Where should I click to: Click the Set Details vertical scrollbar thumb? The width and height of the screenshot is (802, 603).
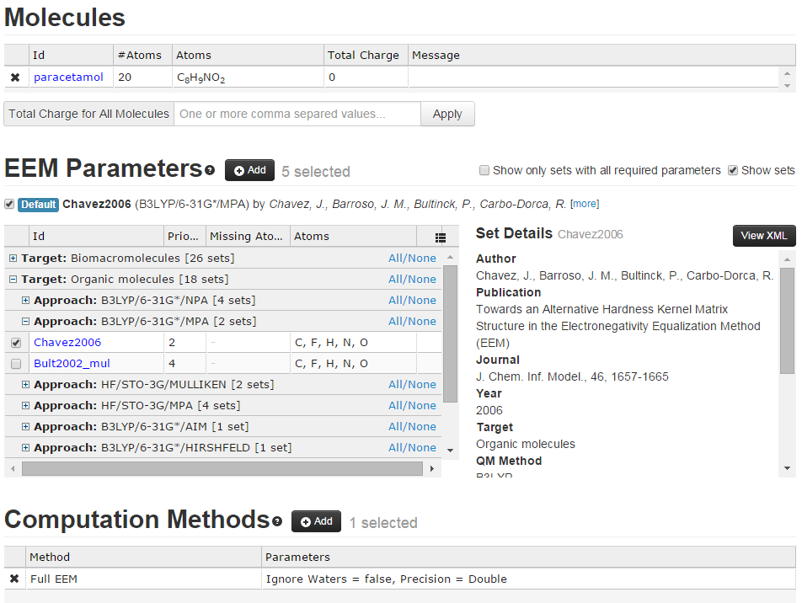click(787, 321)
